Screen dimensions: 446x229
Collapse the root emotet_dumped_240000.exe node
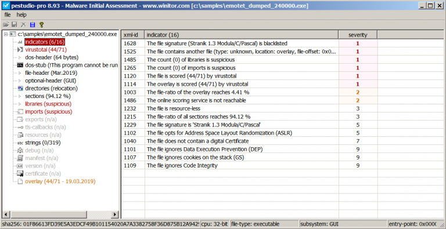6,34
